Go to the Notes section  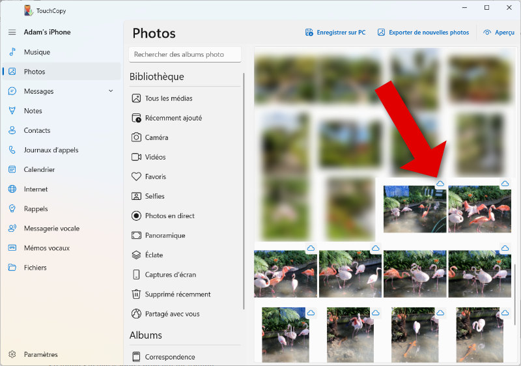point(62,111)
